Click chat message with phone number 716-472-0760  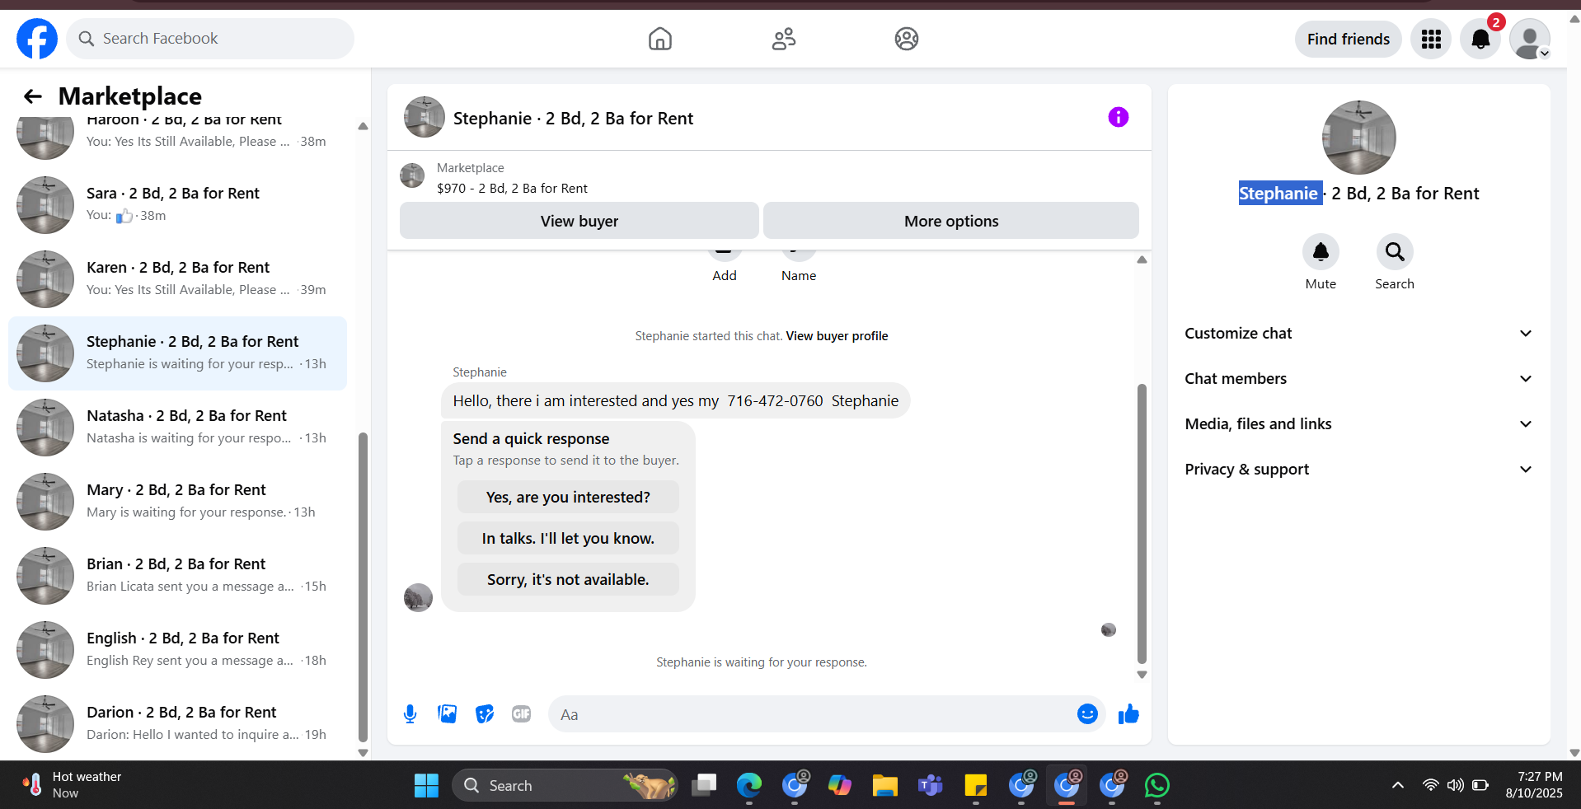[675, 401]
